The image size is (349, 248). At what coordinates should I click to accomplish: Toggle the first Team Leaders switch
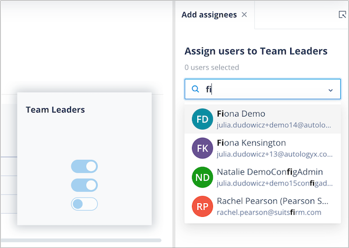coord(84,166)
